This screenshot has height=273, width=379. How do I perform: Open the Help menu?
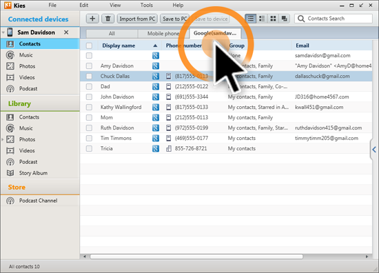click(178, 5)
